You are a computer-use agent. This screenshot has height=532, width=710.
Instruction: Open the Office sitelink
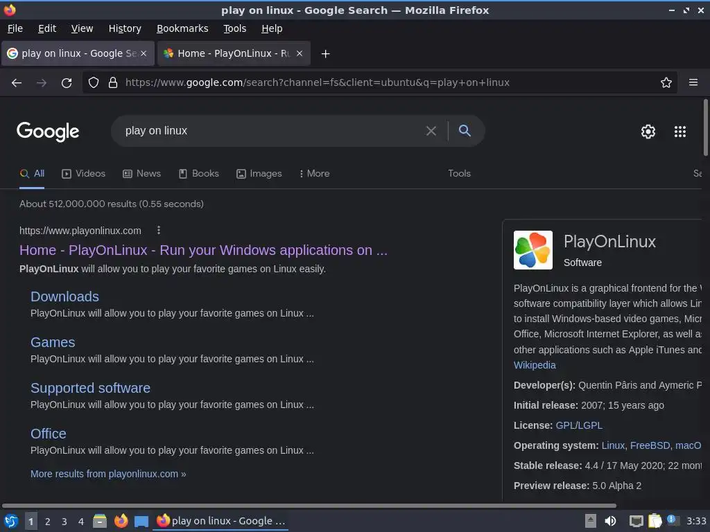tap(48, 434)
